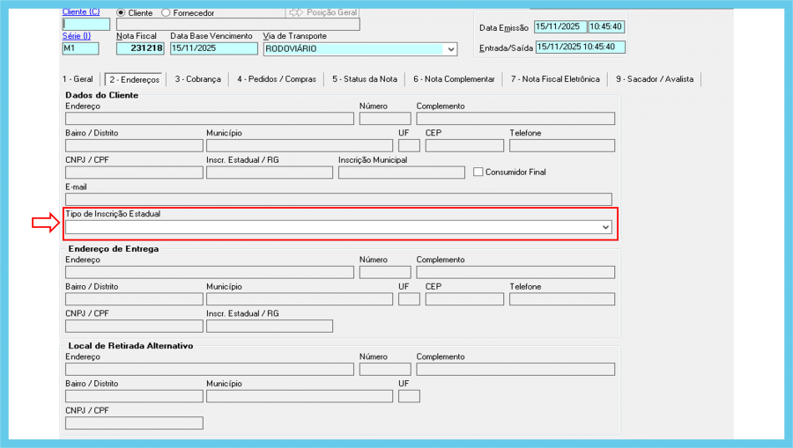
Task: Click the Série (I) link label
Action: pyautogui.click(x=77, y=36)
